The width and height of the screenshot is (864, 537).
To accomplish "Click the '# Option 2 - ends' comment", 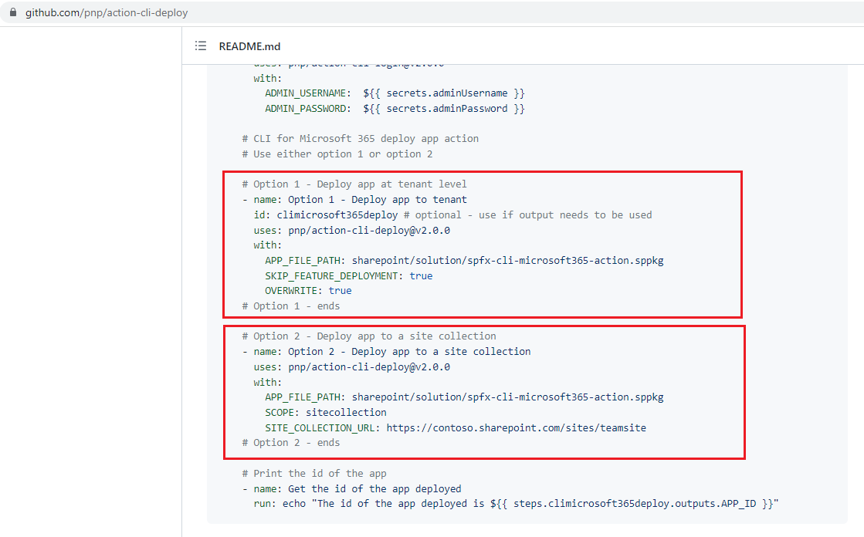I will point(290,443).
